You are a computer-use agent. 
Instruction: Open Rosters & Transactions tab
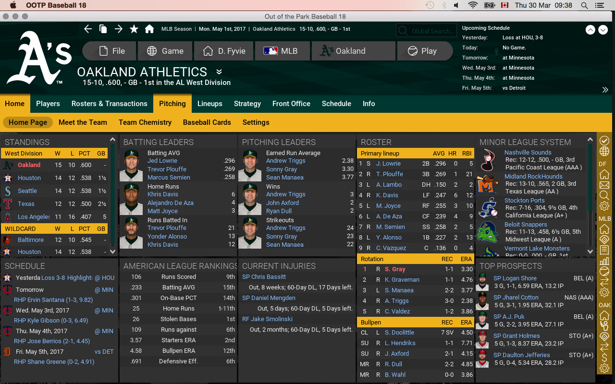[110, 104]
